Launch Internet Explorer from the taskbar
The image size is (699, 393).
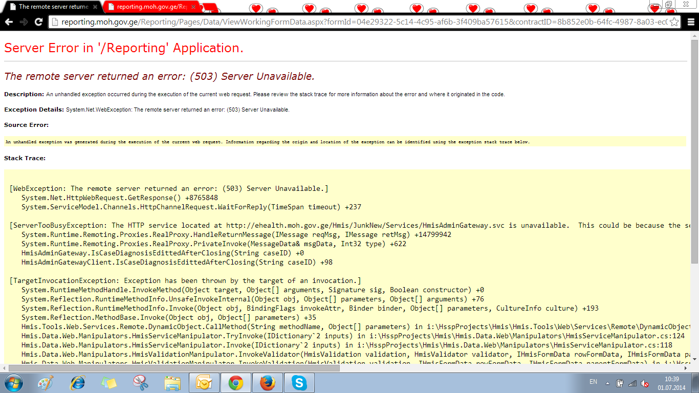tap(78, 382)
